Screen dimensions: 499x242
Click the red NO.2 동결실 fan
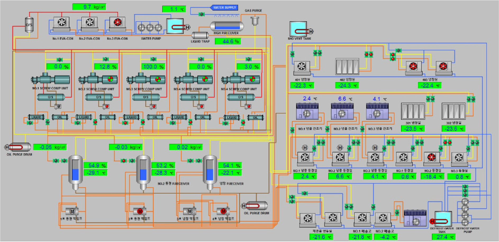[x=432, y=158]
